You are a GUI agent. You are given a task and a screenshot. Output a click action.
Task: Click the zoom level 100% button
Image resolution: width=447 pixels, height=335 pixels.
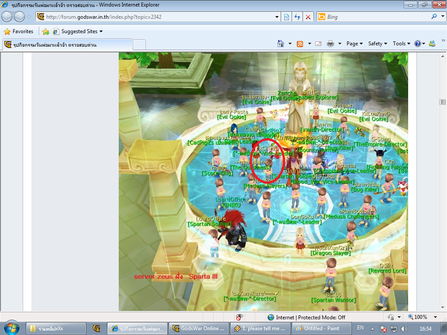[x=418, y=317]
